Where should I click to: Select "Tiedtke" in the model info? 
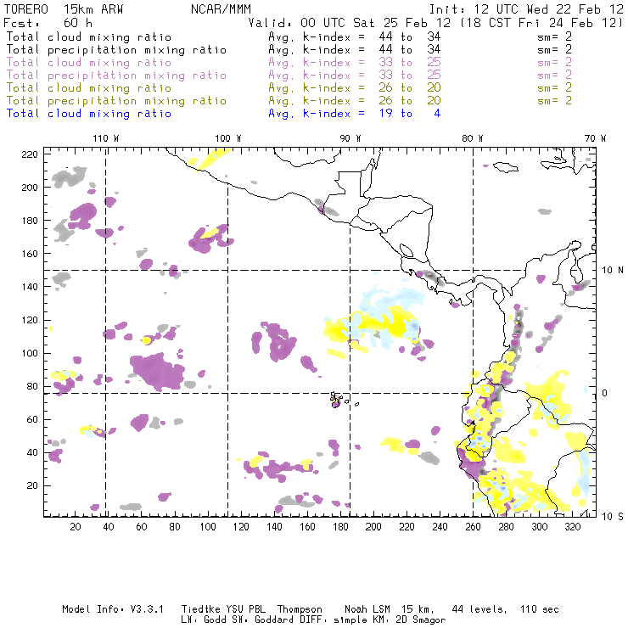pyautogui.click(x=200, y=609)
